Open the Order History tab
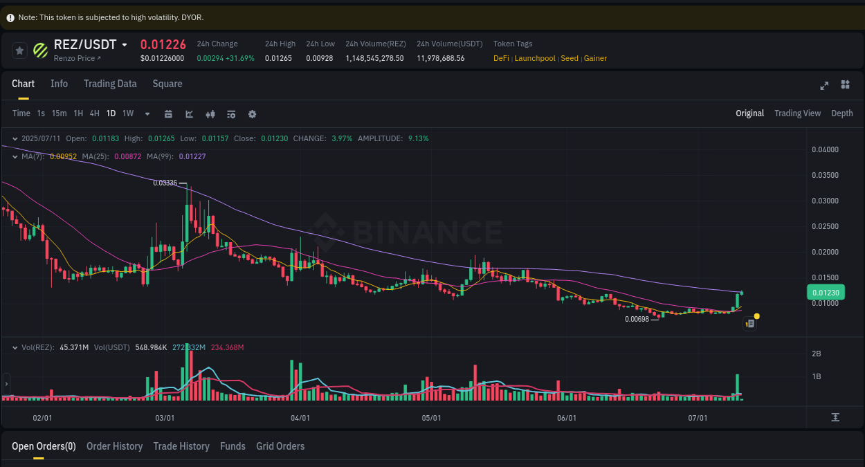The image size is (865, 467). [x=114, y=446]
